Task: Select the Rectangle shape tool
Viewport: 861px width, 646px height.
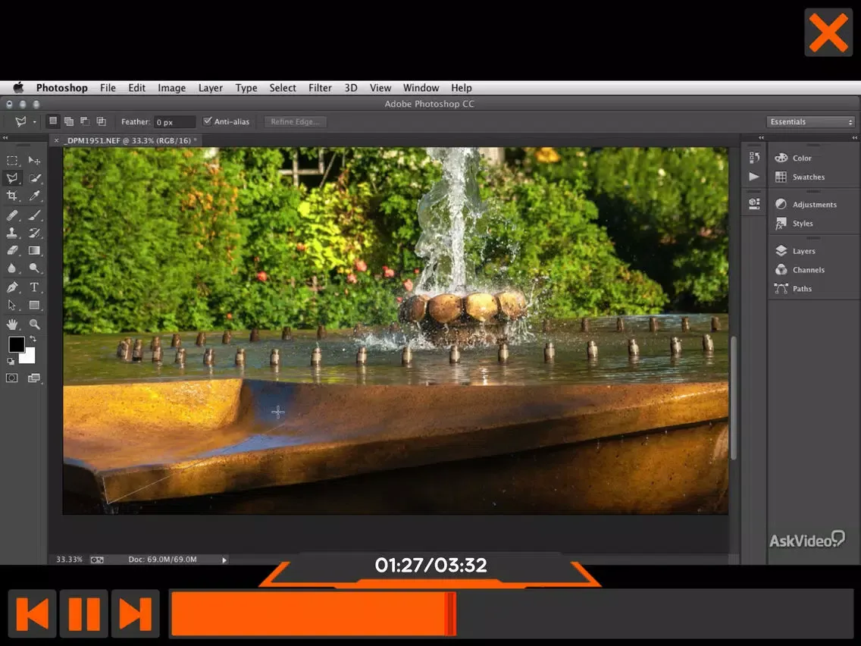Action: pos(34,305)
